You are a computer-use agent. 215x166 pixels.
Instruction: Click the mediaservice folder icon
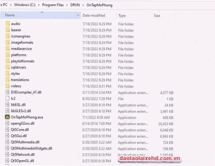pyautogui.click(x=8, y=48)
